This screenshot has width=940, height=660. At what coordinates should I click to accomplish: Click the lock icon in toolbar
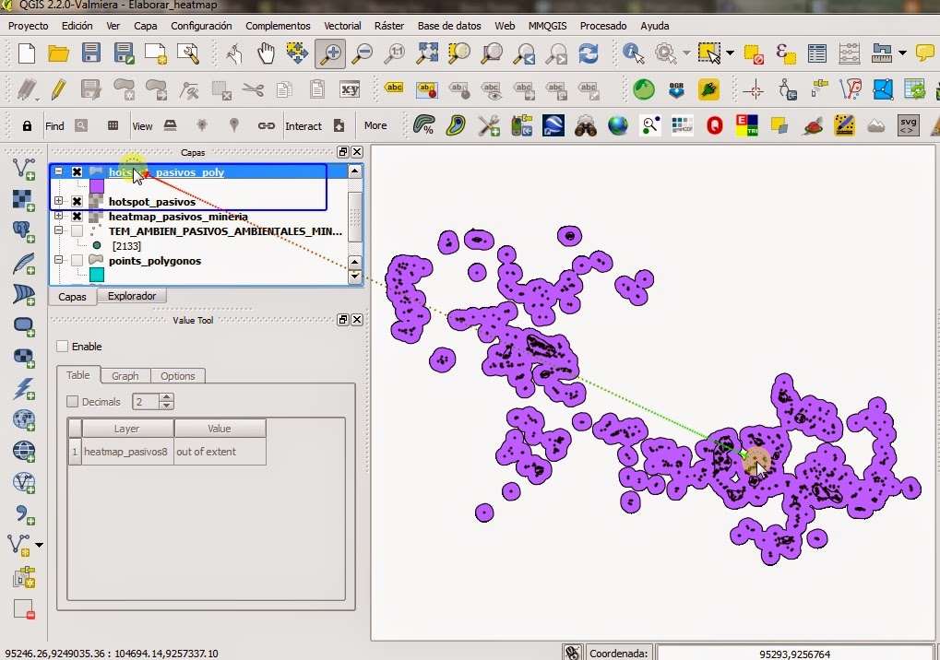(x=27, y=125)
